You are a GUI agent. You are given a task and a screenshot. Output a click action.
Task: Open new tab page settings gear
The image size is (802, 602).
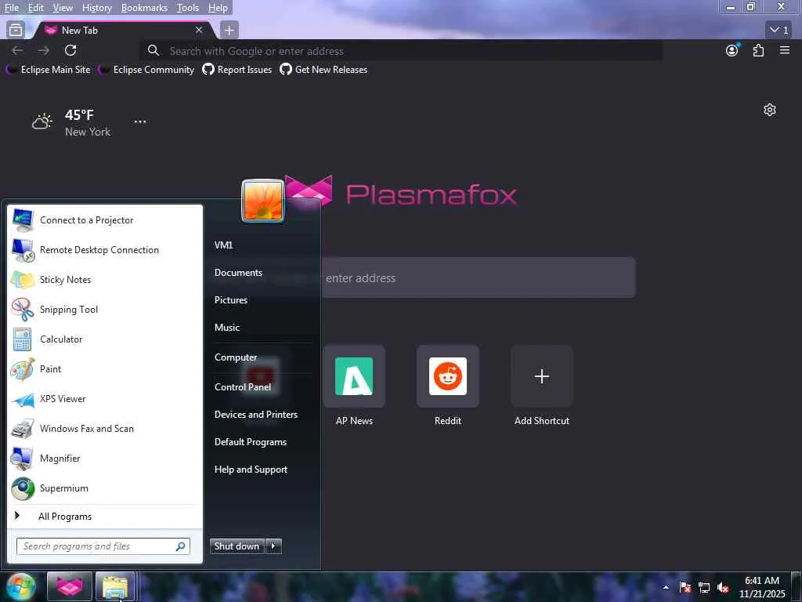pyautogui.click(x=770, y=110)
